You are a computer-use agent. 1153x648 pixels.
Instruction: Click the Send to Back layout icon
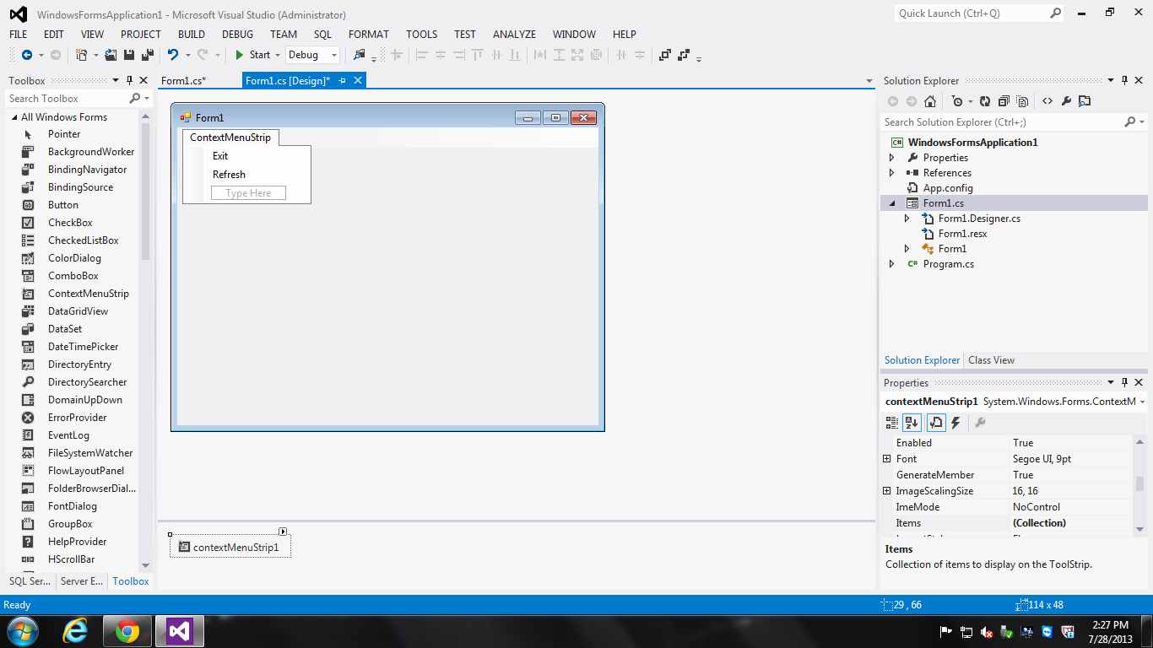tap(684, 55)
